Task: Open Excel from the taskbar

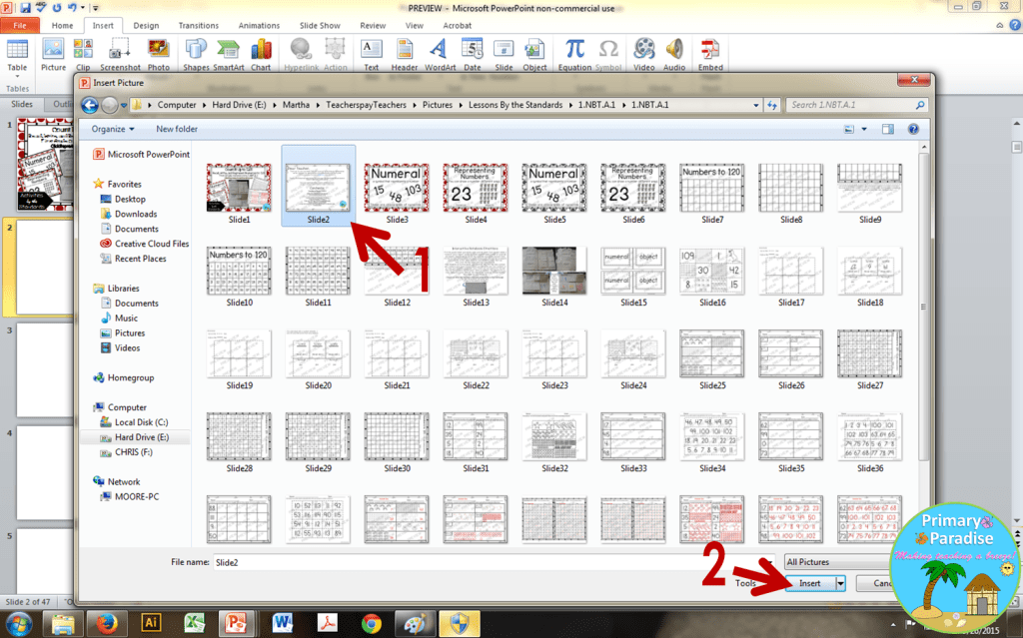Action: (x=195, y=624)
